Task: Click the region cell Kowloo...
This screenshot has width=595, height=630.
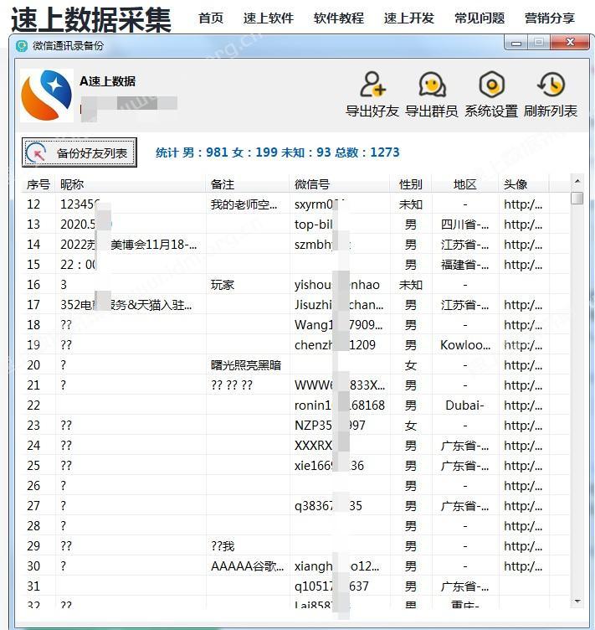Action: point(465,345)
